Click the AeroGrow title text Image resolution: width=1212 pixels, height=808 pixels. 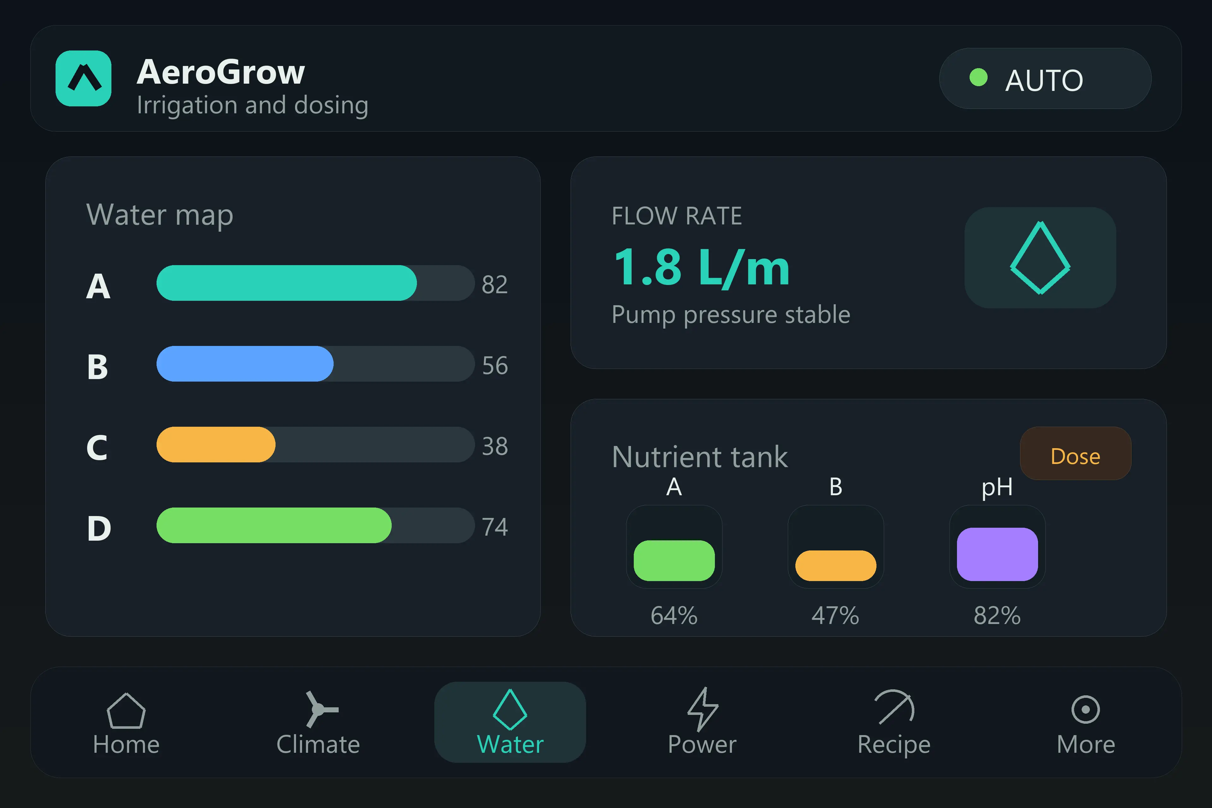pos(221,72)
